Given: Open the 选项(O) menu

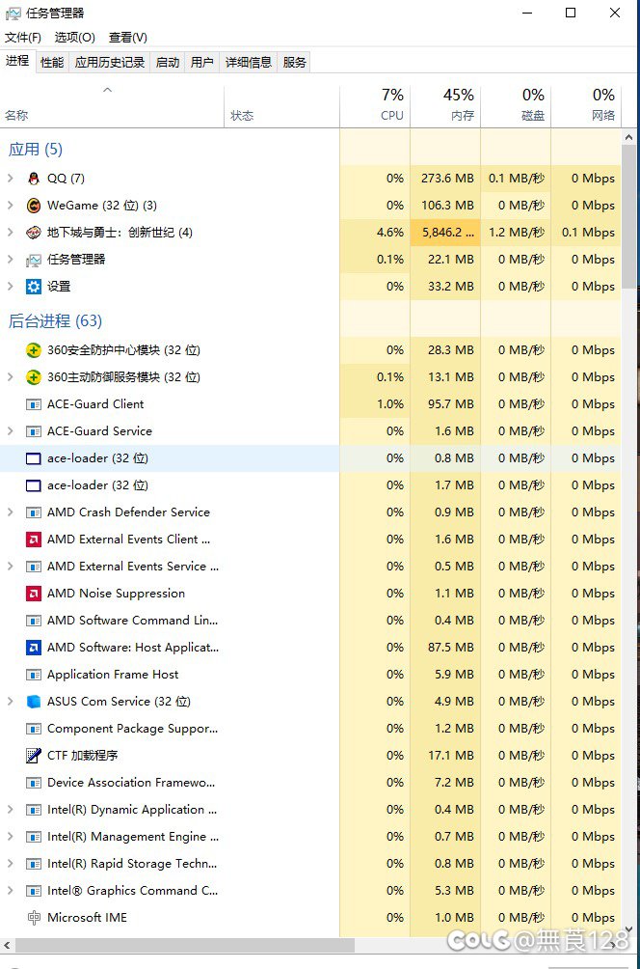Looking at the screenshot, I should (x=74, y=38).
